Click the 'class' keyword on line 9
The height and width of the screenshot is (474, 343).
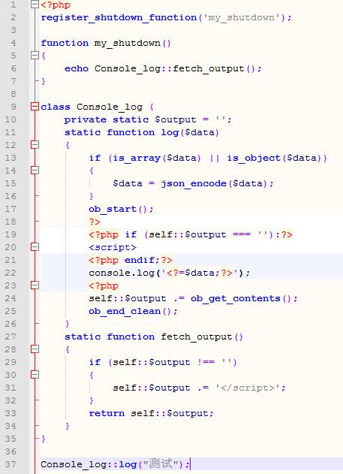point(56,107)
